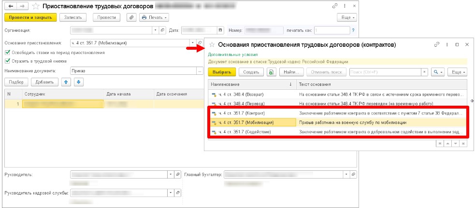Screen dimensions: 475x208
Task: Move the employee row down with blue arrow
Action: coord(78,82)
